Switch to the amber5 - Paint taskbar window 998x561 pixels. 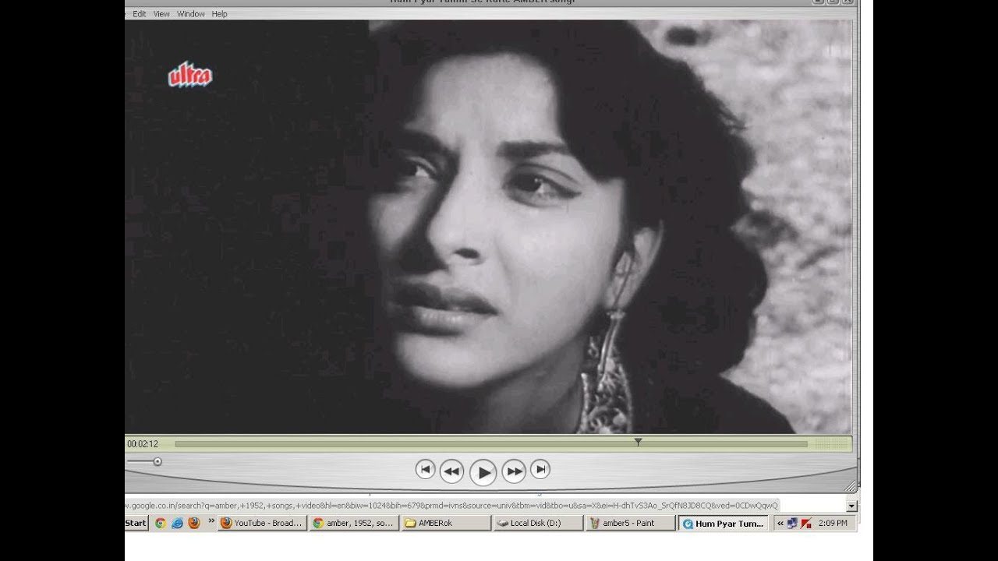point(630,524)
